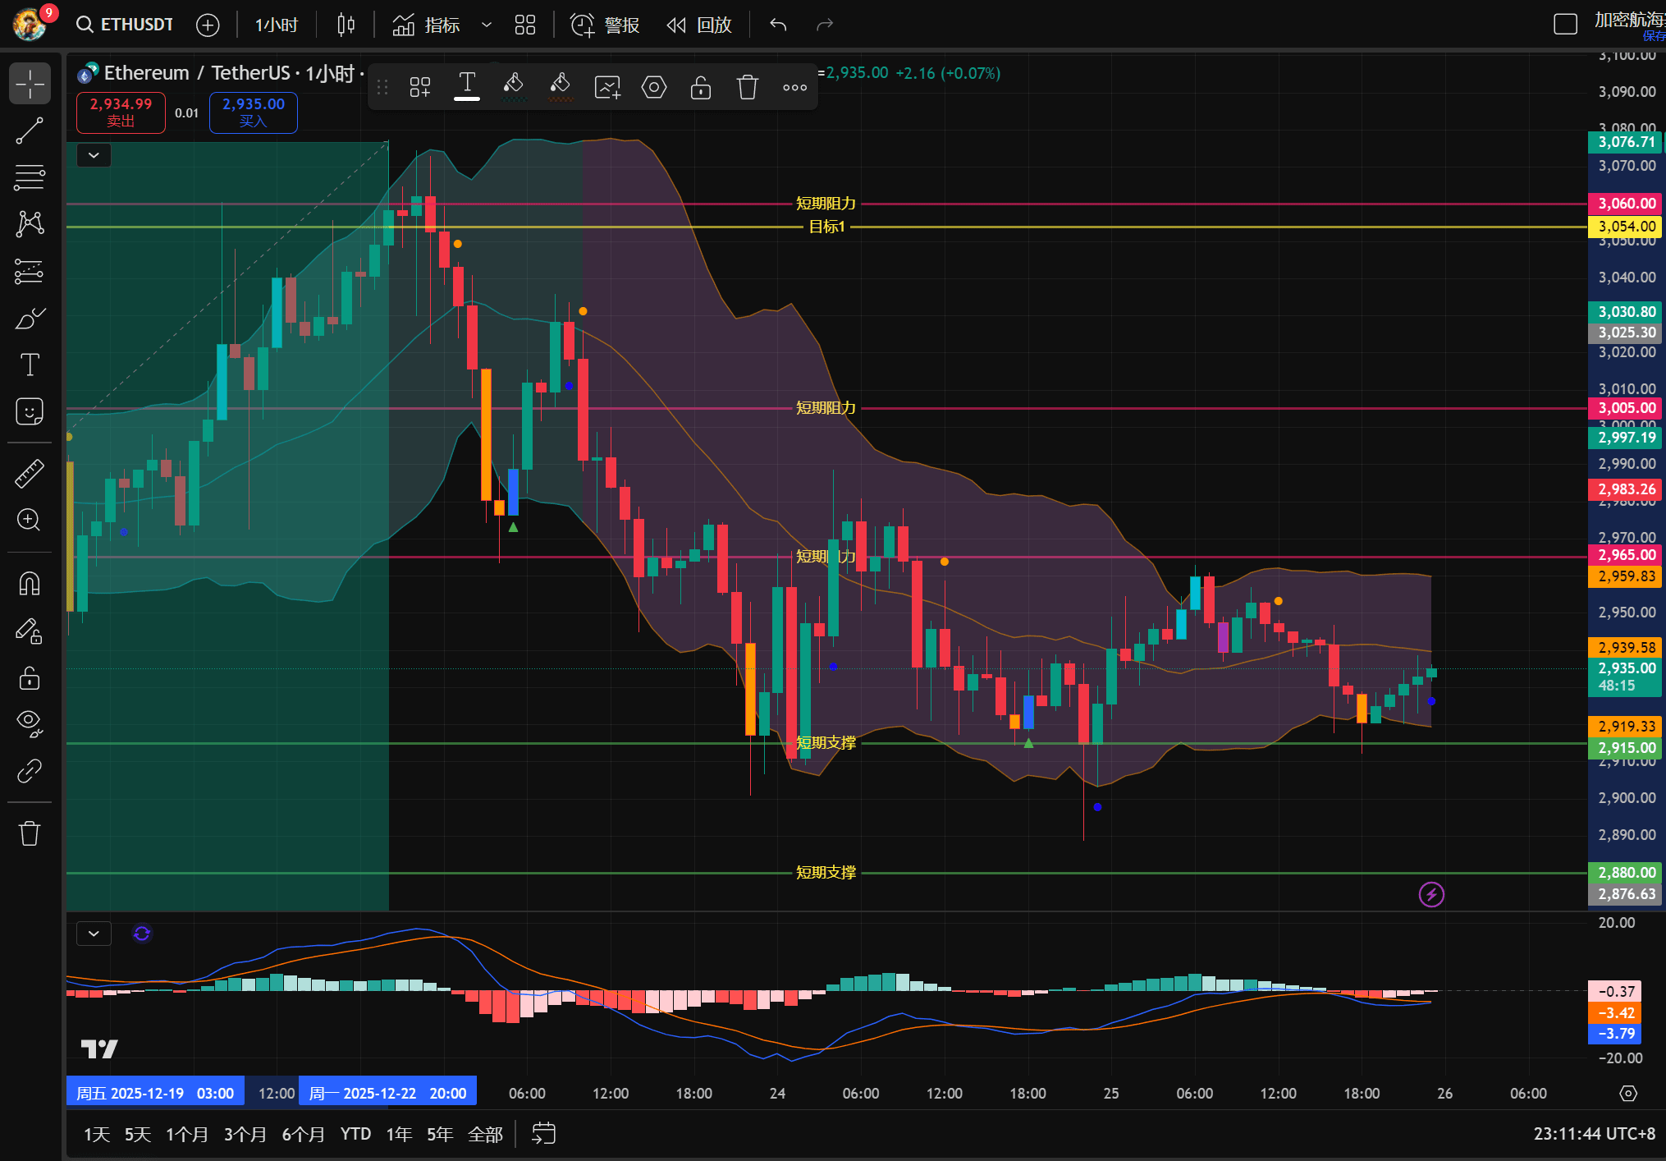Open the emoji sticker tool

click(30, 411)
